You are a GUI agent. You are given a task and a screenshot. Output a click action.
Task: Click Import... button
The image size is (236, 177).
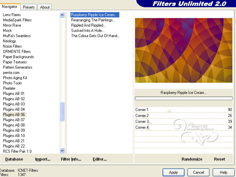click(43, 159)
